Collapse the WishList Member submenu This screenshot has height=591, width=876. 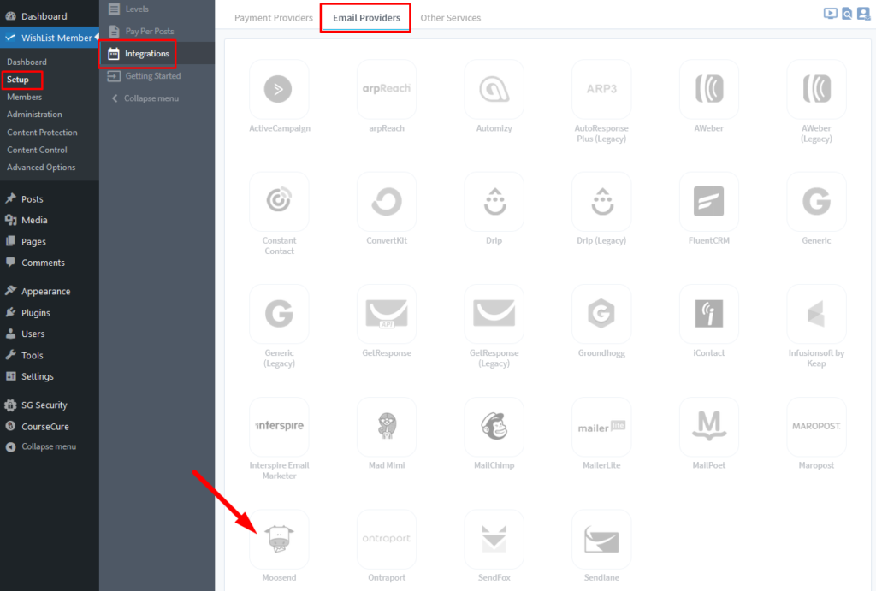click(157, 98)
